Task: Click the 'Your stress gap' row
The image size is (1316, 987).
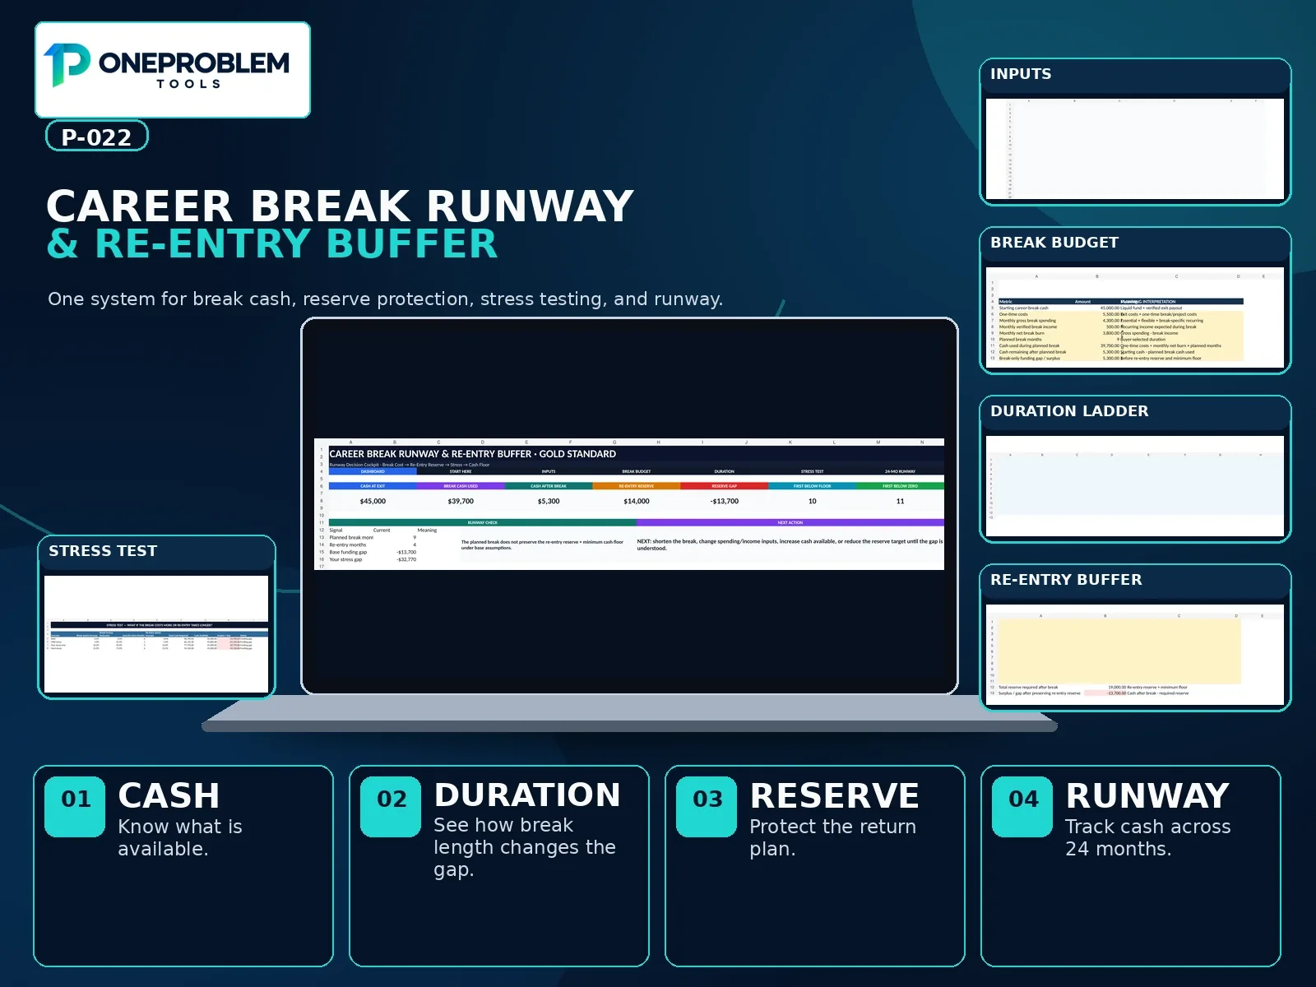Action: [373, 559]
